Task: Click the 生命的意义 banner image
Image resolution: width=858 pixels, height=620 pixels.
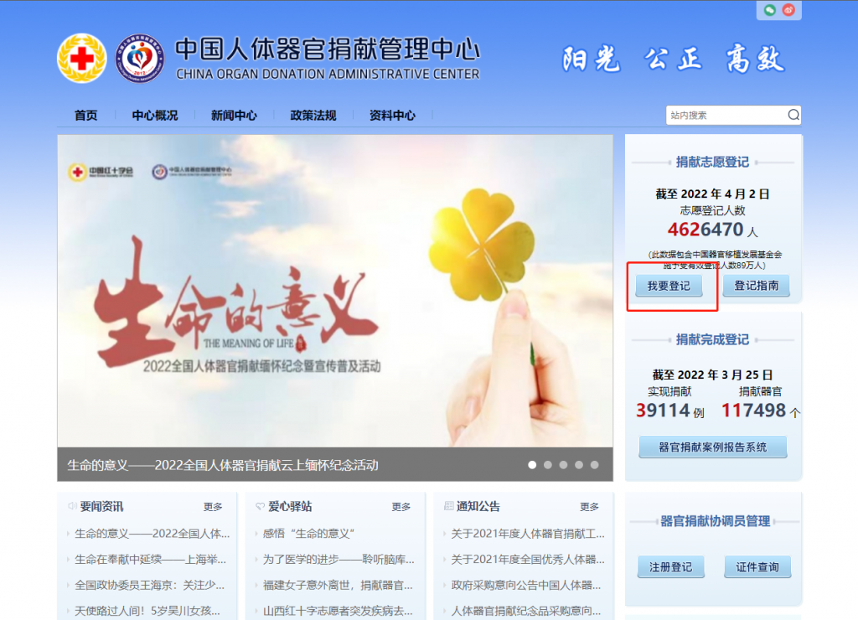Action: pyautogui.click(x=335, y=291)
